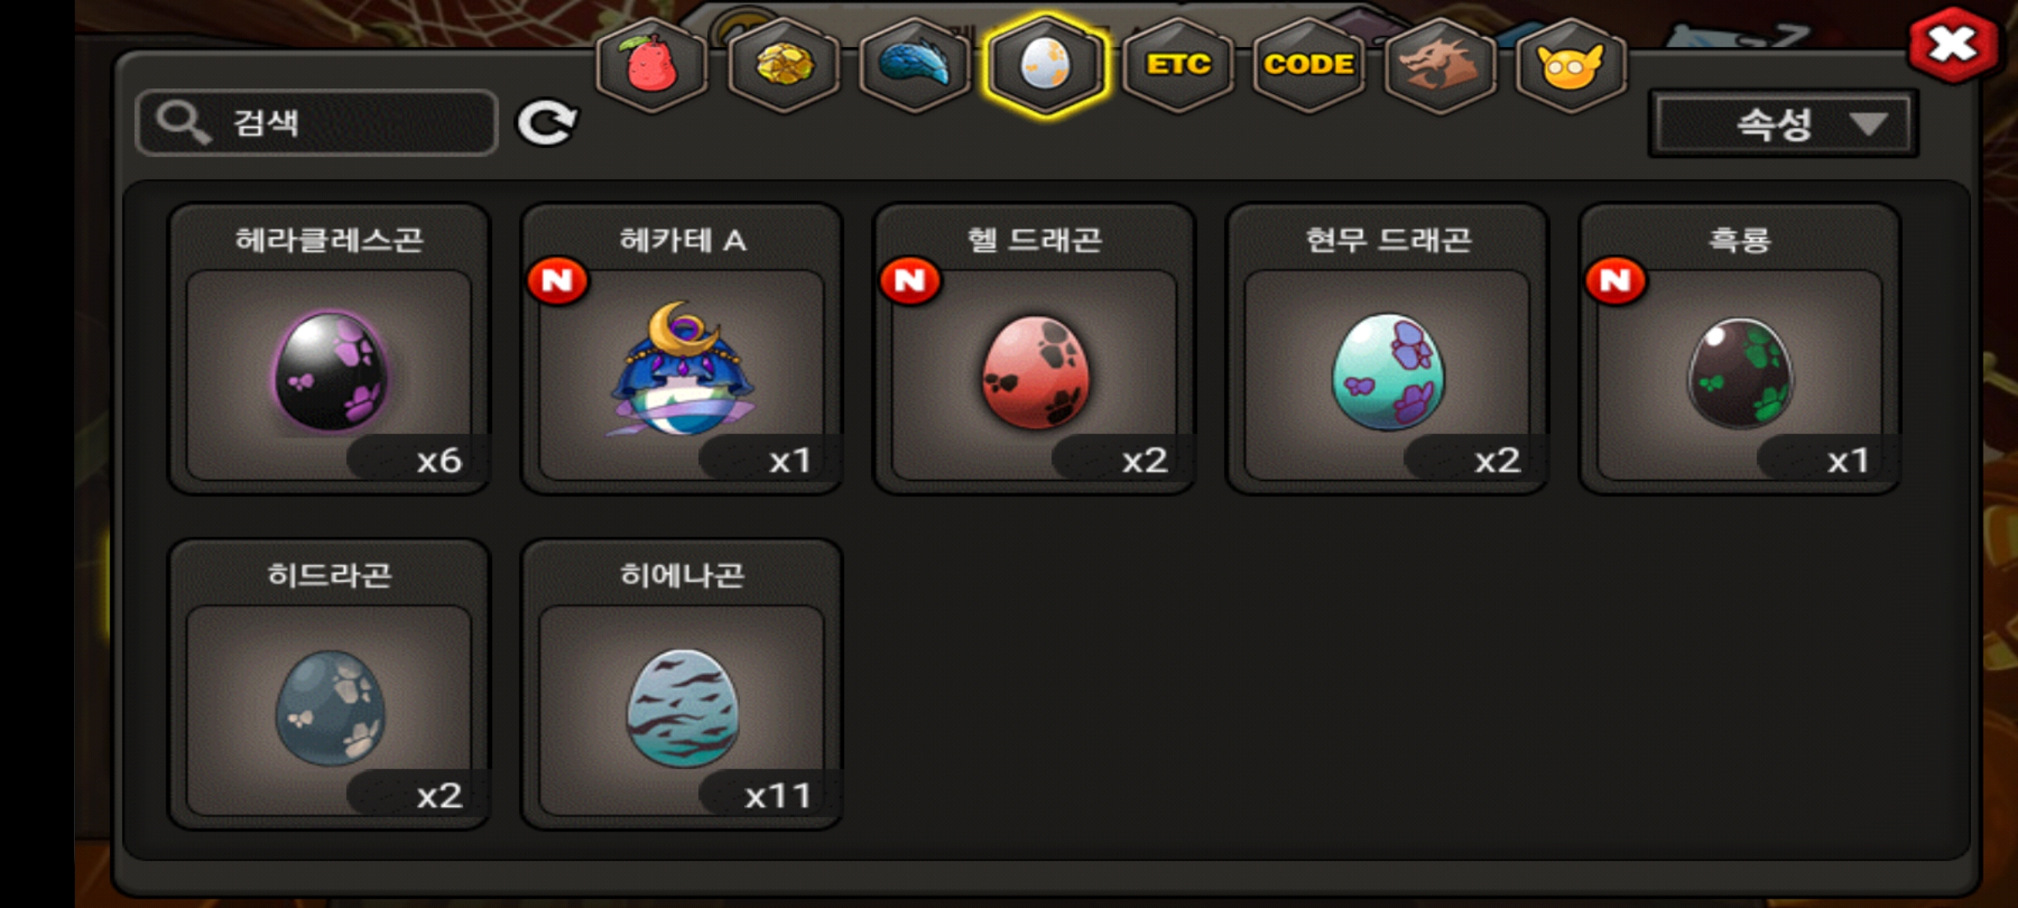This screenshot has width=2018, height=908.
Task: Switch to the ETC tab
Action: tap(1178, 65)
